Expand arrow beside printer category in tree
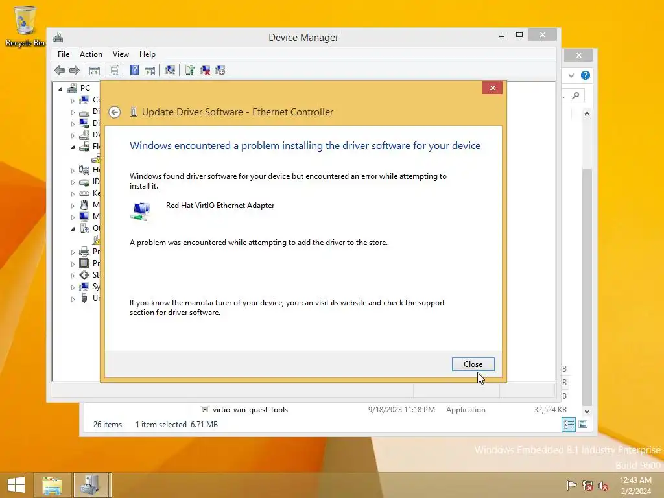 point(73,252)
